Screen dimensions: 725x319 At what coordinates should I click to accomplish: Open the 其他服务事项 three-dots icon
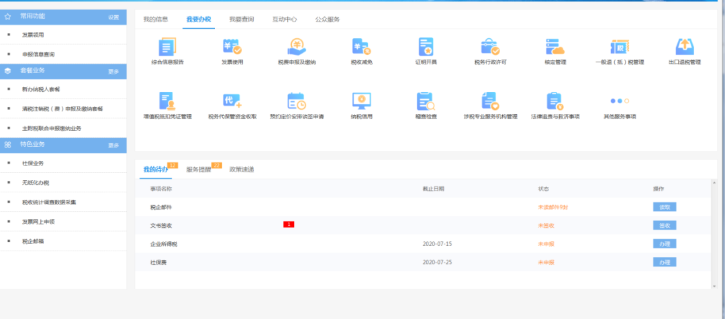coord(620,101)
